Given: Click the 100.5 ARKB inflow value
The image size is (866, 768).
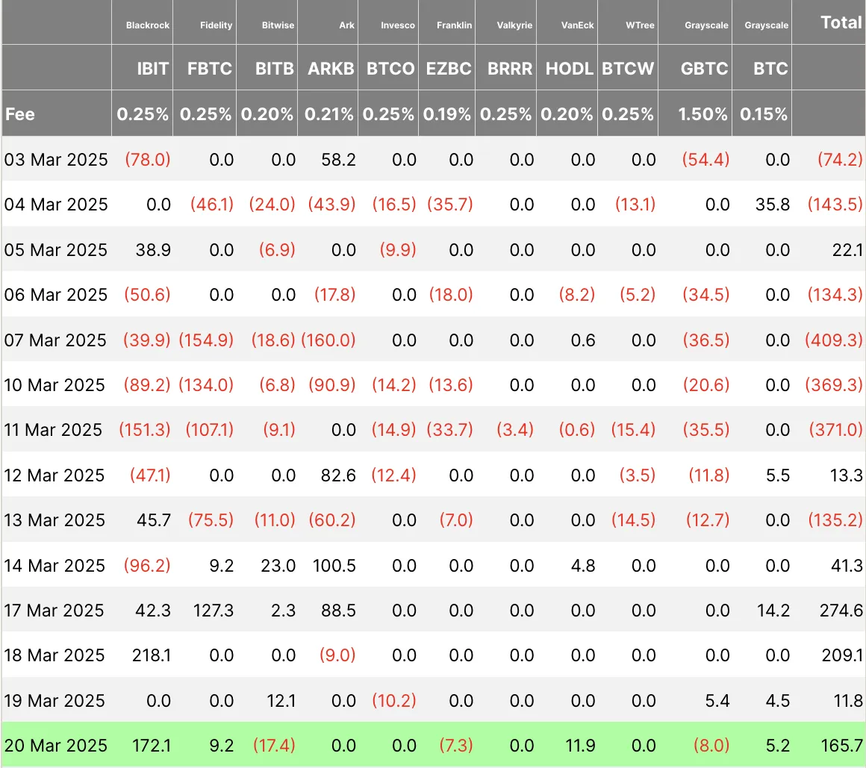Looking at the screenshot, I should [x=334, y=566].
